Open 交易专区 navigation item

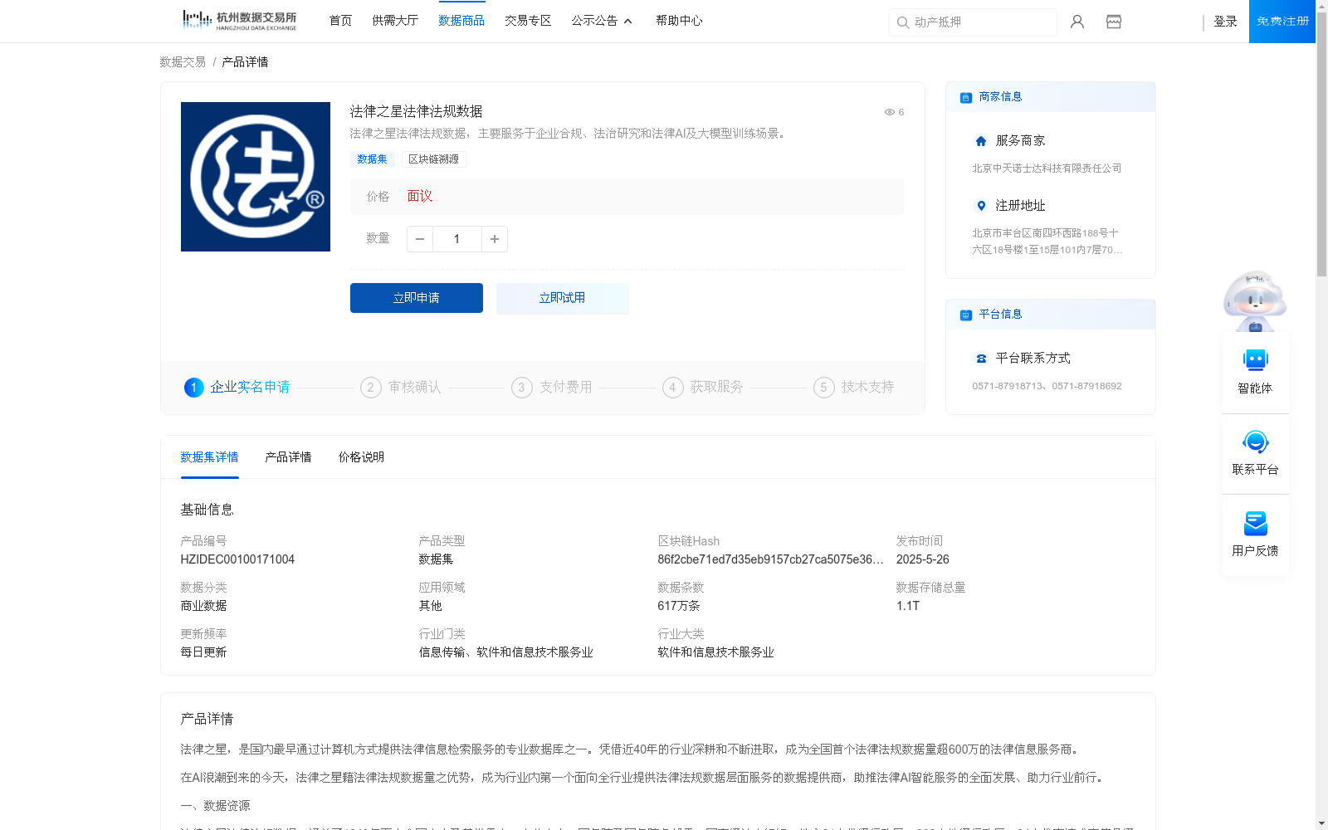[528, 21]
